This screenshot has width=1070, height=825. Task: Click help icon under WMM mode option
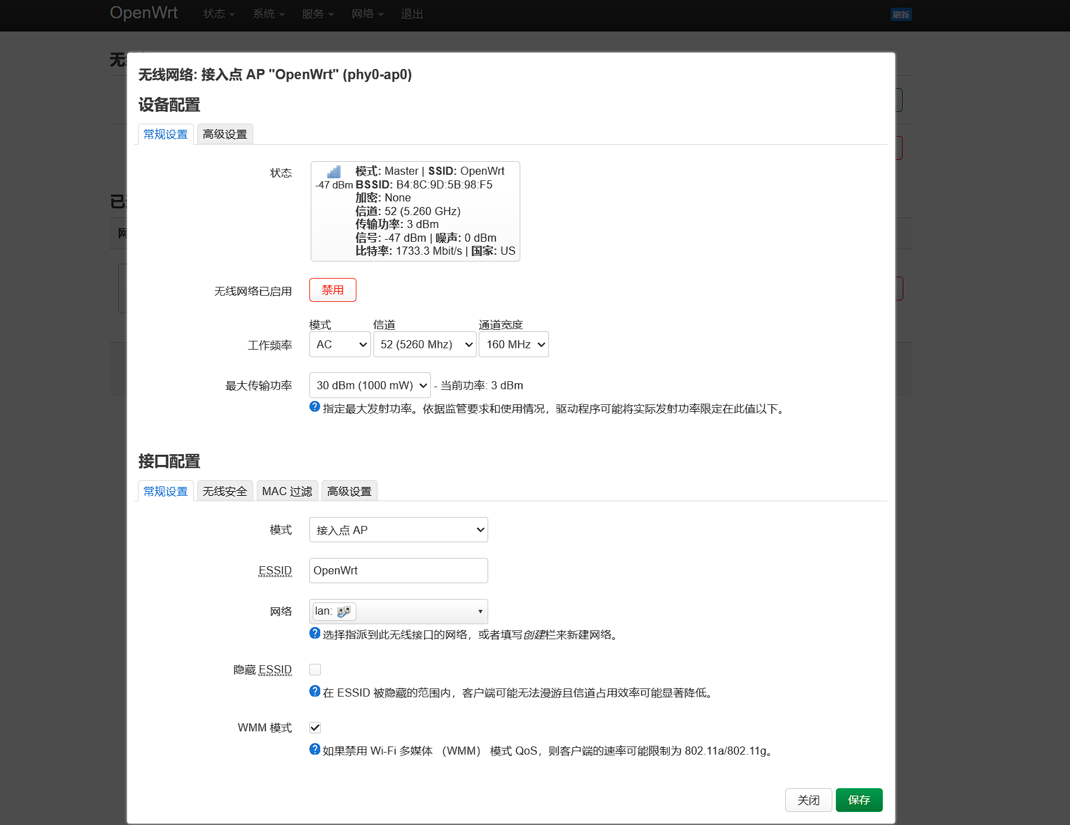tap(315, 749)
